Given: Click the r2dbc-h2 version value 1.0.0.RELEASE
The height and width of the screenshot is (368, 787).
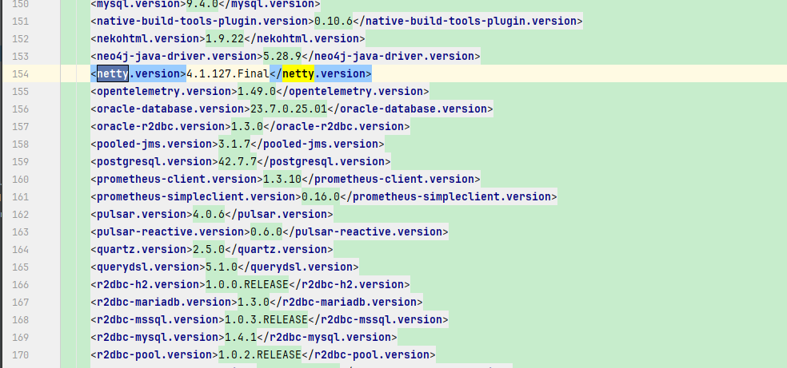Looking at the screenshot, I should pyautogui.click(x=247, y=284).
